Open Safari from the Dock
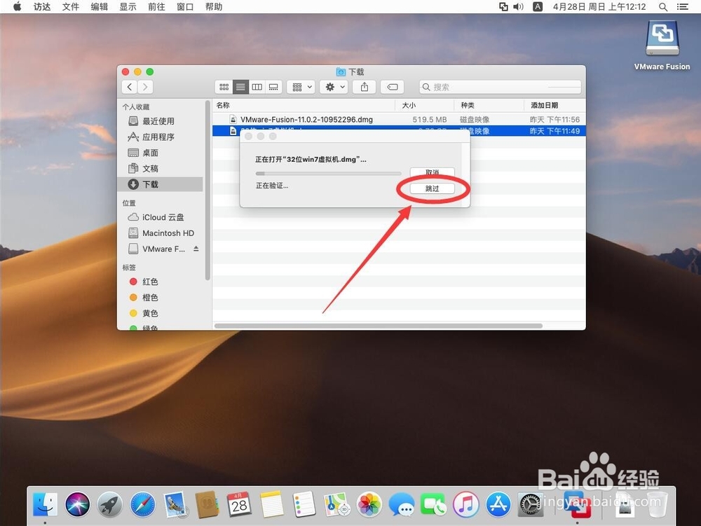Image resolution: width=701 pixels, height=526 pixels. 142,503
